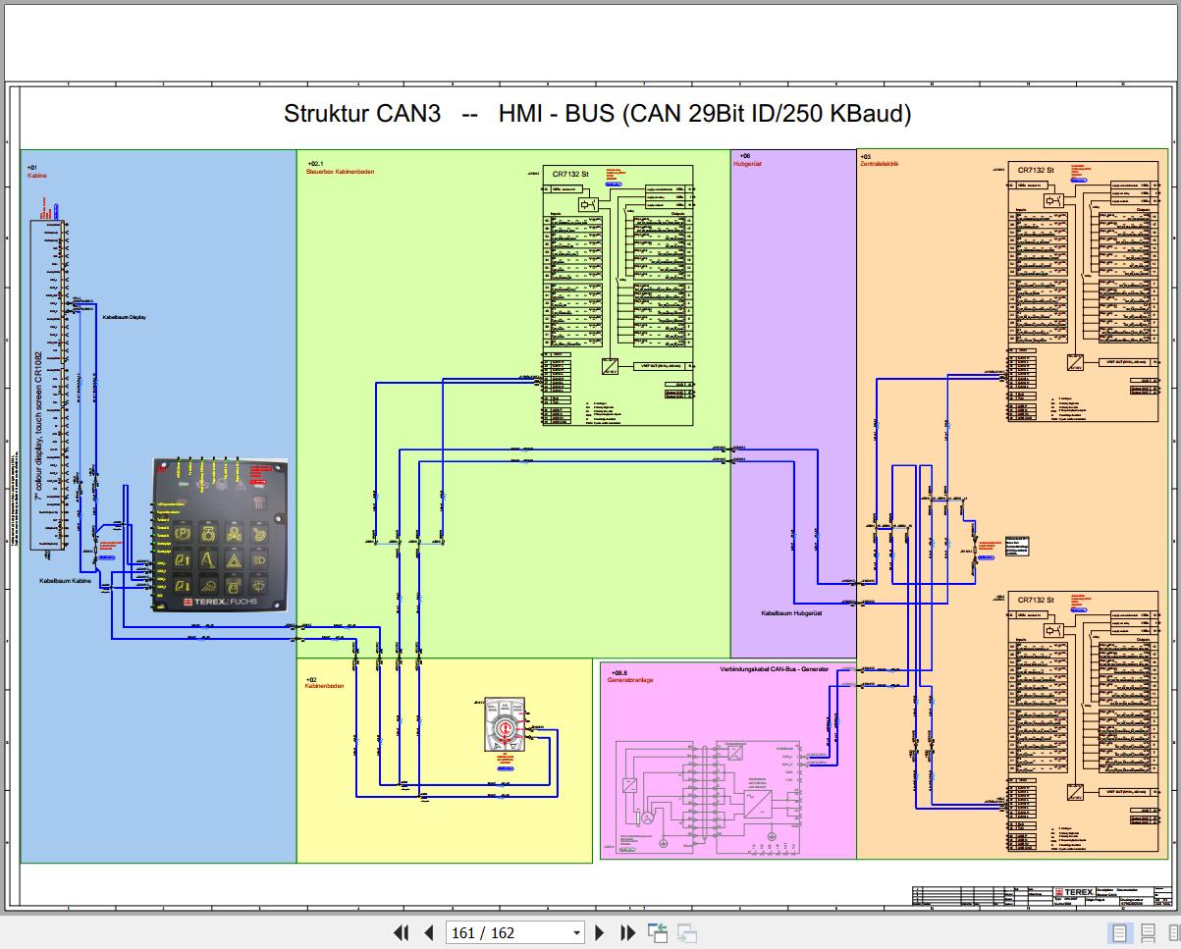This screenshot has height=949, width=1181.
Task: Click the TEREX logo in the title block
Action: pyautogui.click(x=1072, y=891)
